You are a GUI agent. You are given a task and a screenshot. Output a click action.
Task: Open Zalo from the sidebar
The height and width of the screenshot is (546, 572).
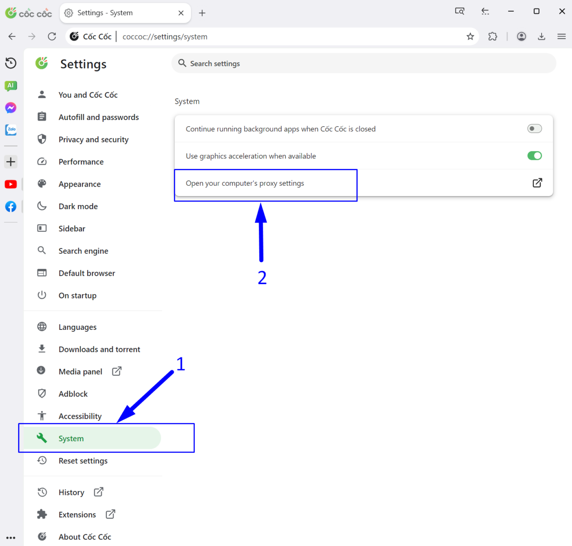point(11,130)
